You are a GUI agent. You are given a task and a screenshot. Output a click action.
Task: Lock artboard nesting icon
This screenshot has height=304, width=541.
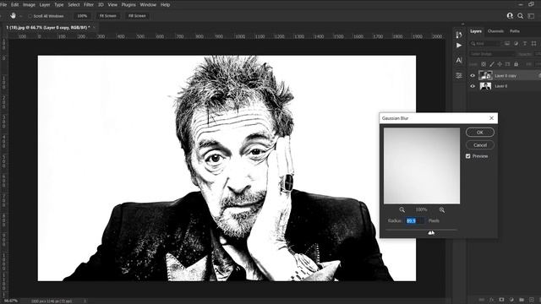507,64
